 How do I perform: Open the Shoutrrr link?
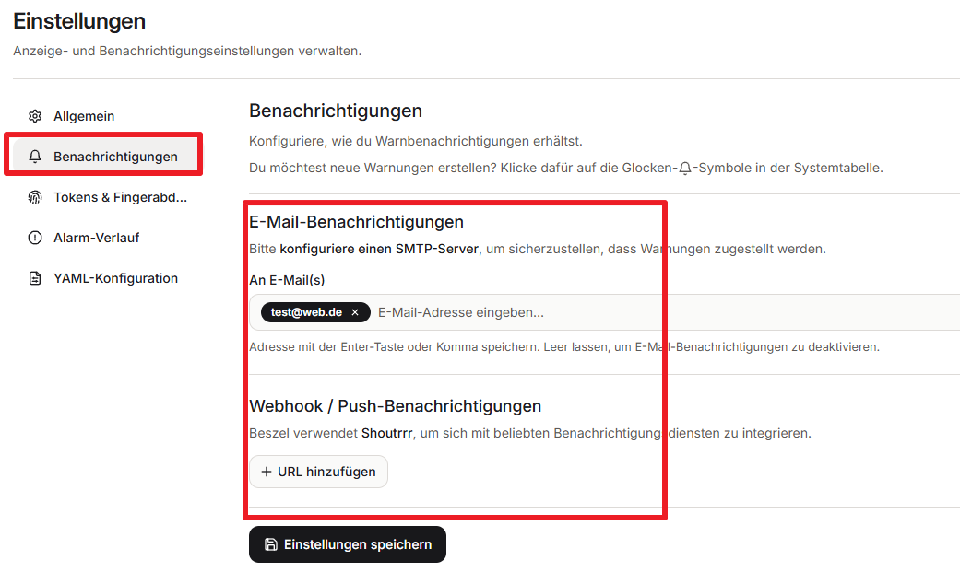pos(386,433)
